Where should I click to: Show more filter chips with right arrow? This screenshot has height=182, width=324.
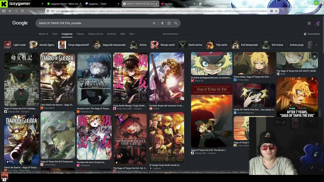[x=316, y=45]
